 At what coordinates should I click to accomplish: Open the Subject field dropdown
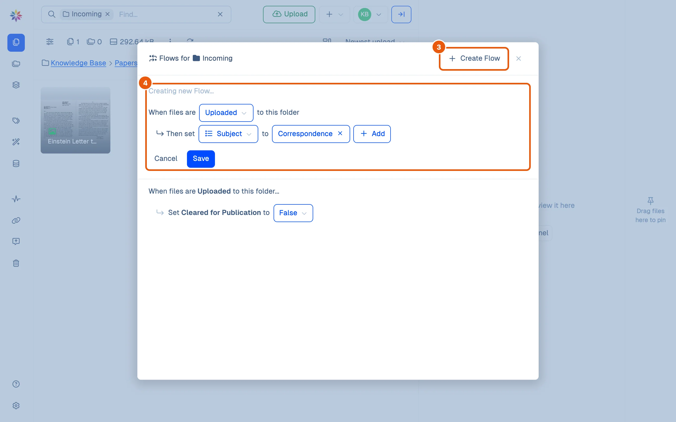click(228, 134)
